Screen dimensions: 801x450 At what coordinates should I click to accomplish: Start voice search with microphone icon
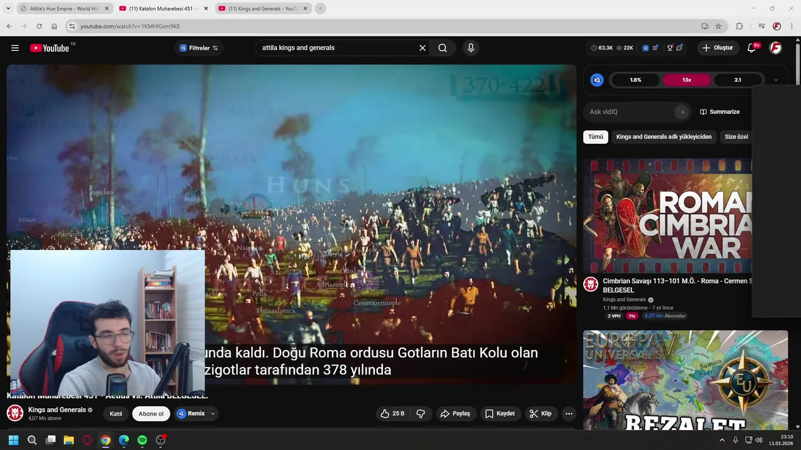[x=471, y=48]
